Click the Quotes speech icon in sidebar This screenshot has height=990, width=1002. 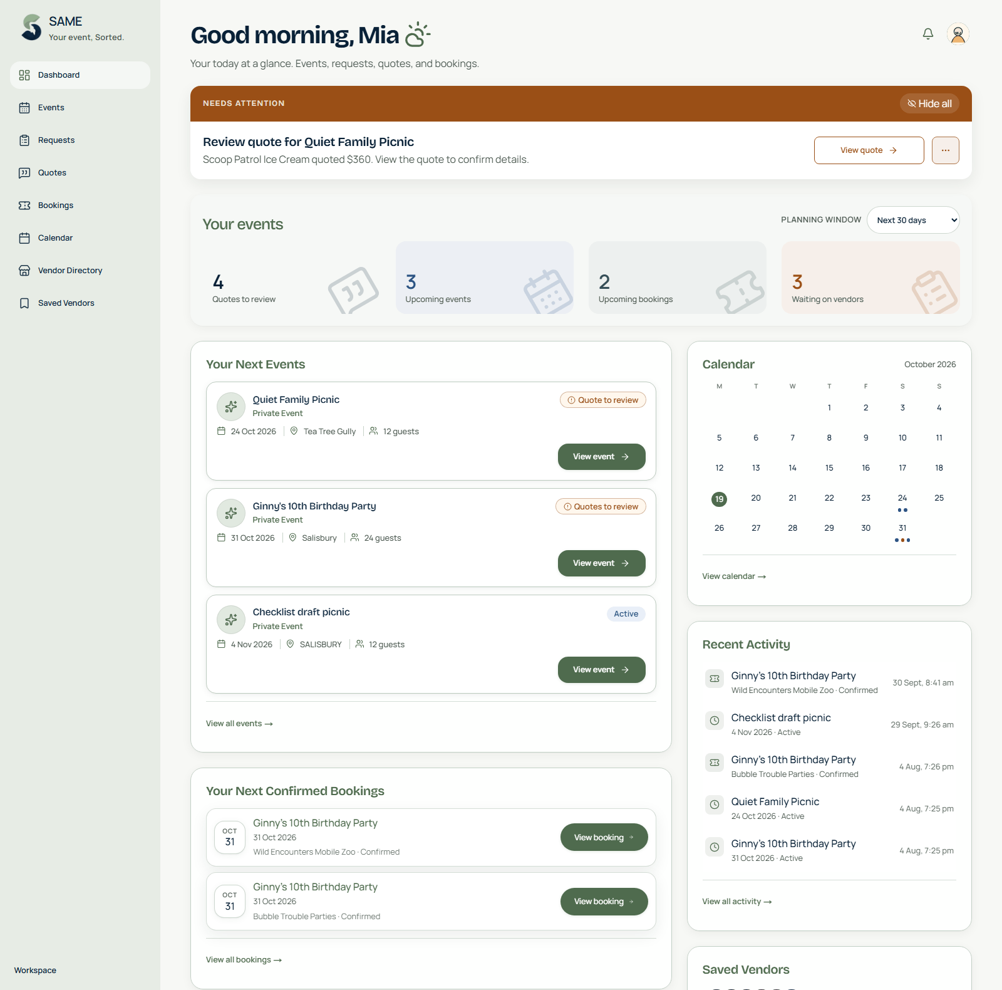(24, 173)
